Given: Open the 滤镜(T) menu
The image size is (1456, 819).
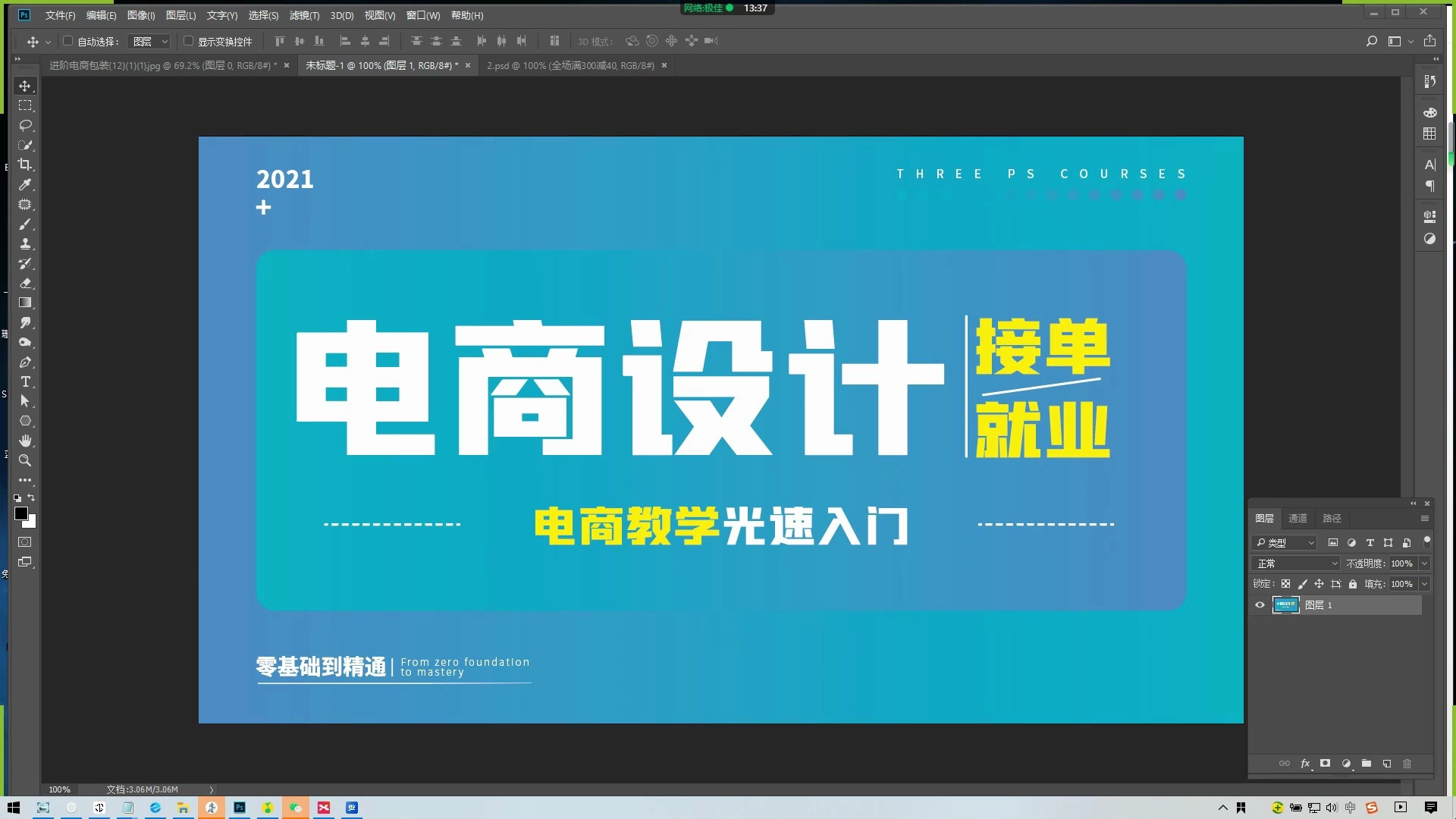Looking at the screenshot, I should 304,15.
